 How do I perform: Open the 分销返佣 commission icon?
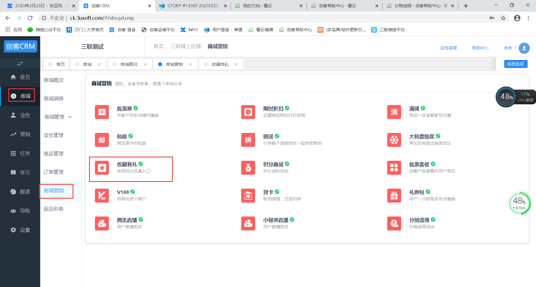394,223
